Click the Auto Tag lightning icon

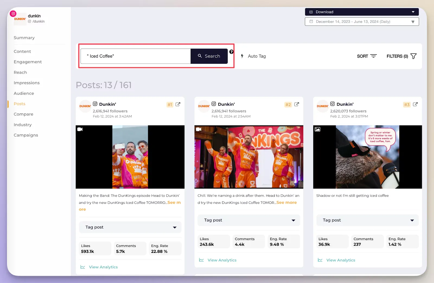click(242, 56)
